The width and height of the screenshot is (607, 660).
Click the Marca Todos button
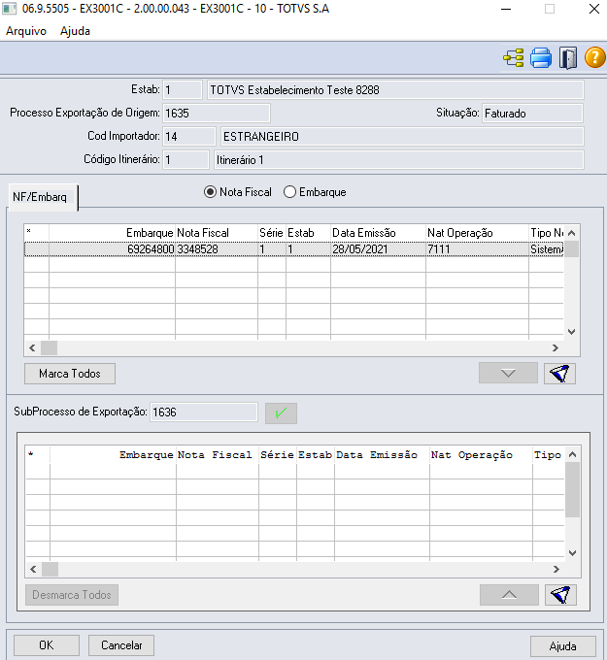click(70, 374)
